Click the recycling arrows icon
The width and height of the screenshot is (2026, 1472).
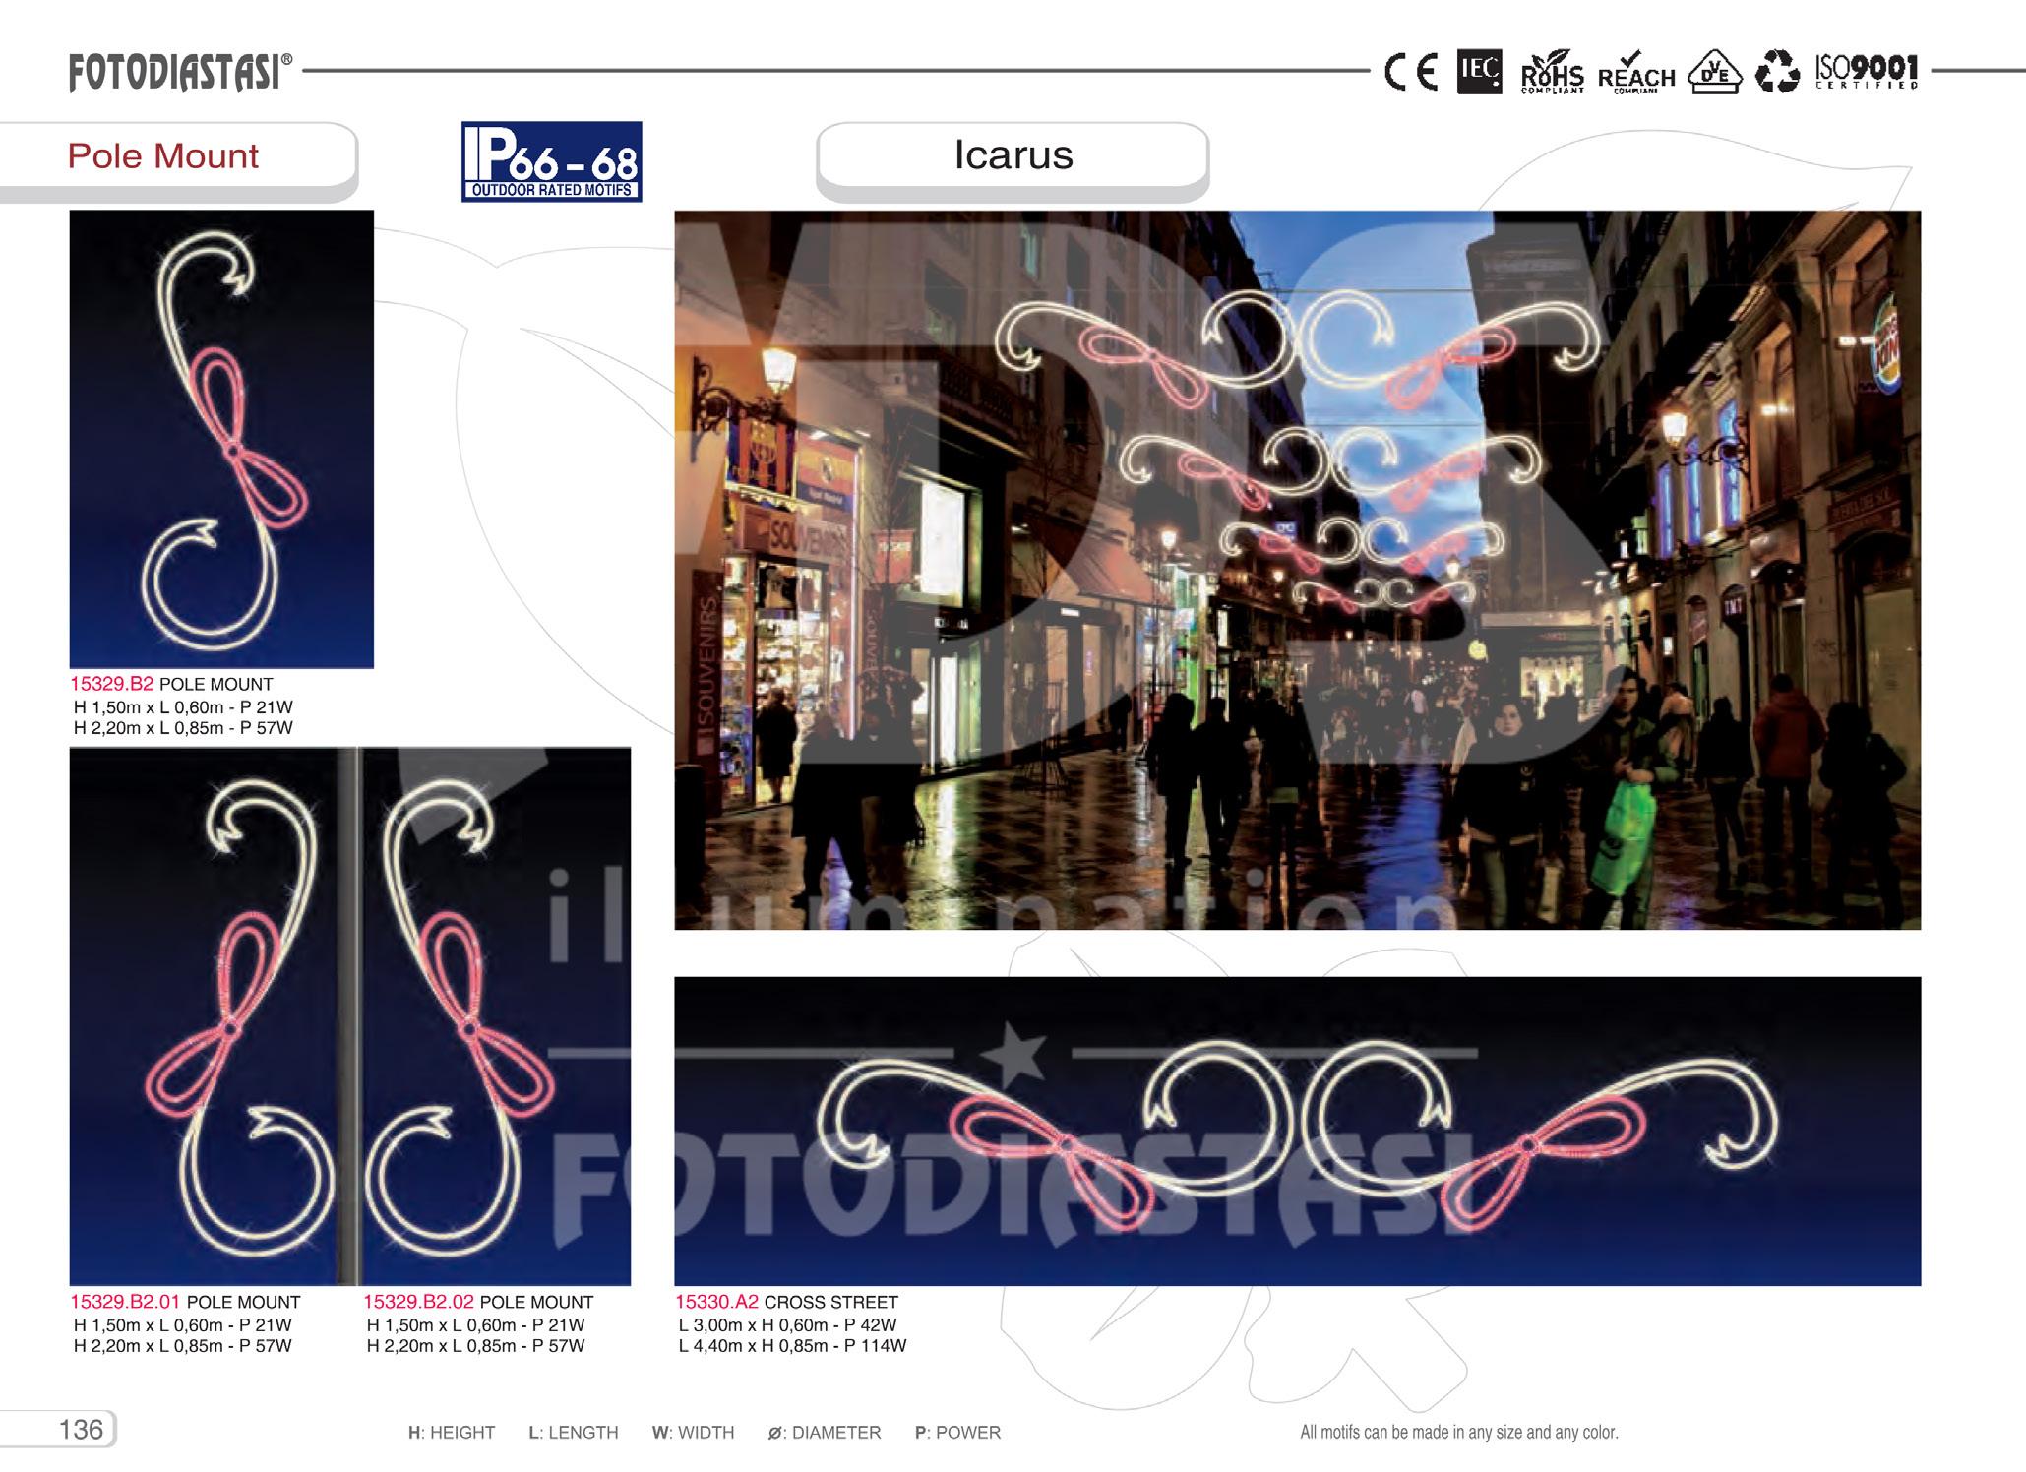tap(1777, 73)
